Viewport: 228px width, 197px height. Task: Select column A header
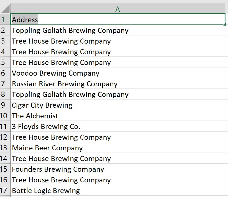(x=118, y=9)
